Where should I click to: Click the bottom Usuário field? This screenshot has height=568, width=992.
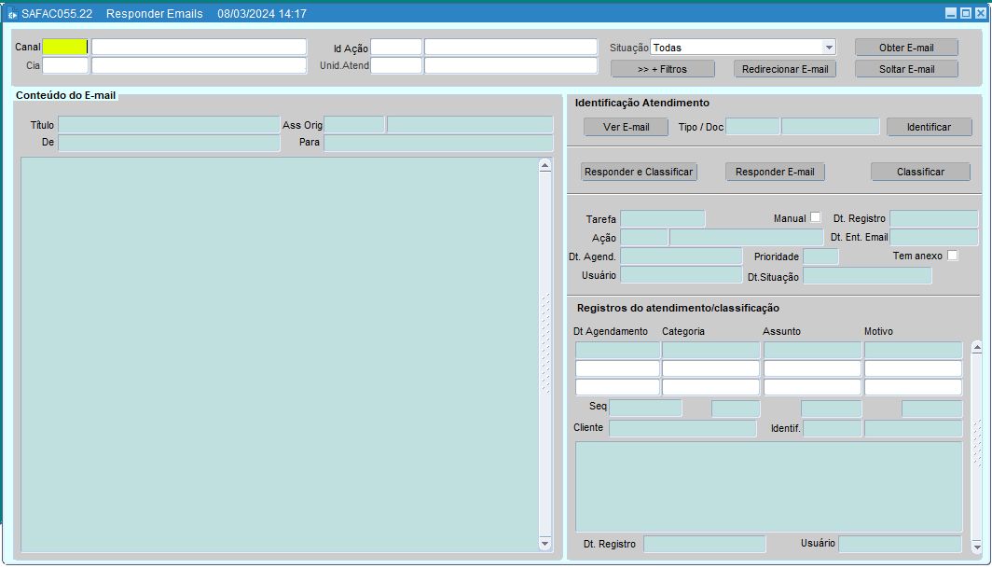tap(900, 544)
